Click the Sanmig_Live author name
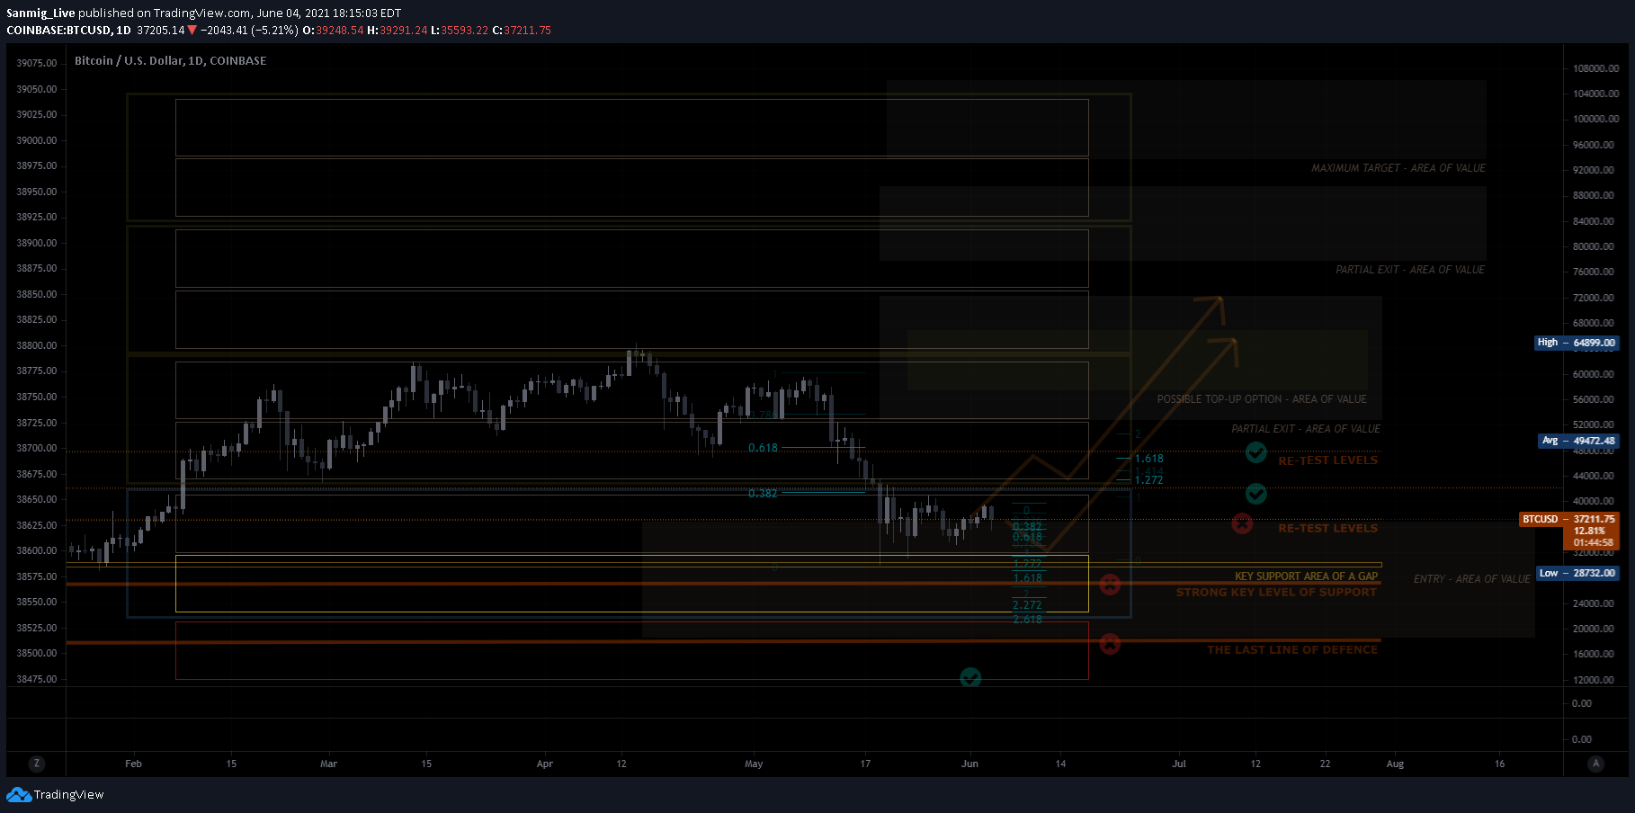 pos(40,13)
